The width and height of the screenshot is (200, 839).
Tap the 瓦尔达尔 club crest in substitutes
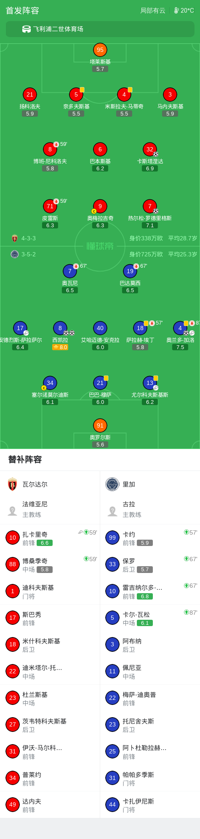click(x=13, y=484)
